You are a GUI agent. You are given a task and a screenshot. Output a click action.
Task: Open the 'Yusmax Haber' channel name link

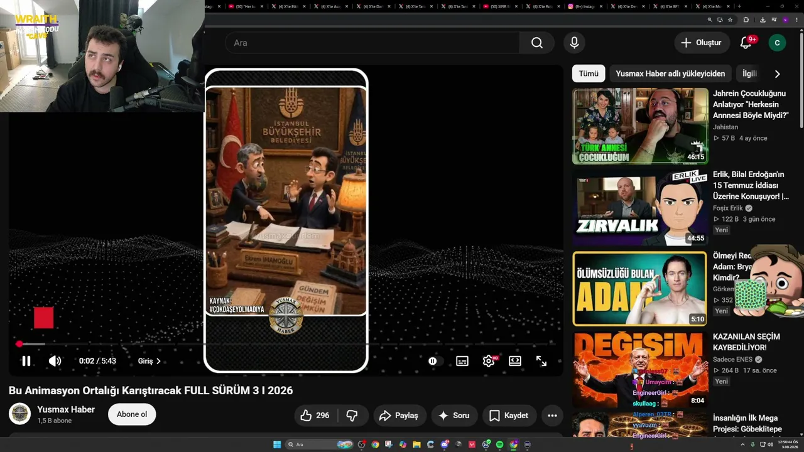(66, 409)
